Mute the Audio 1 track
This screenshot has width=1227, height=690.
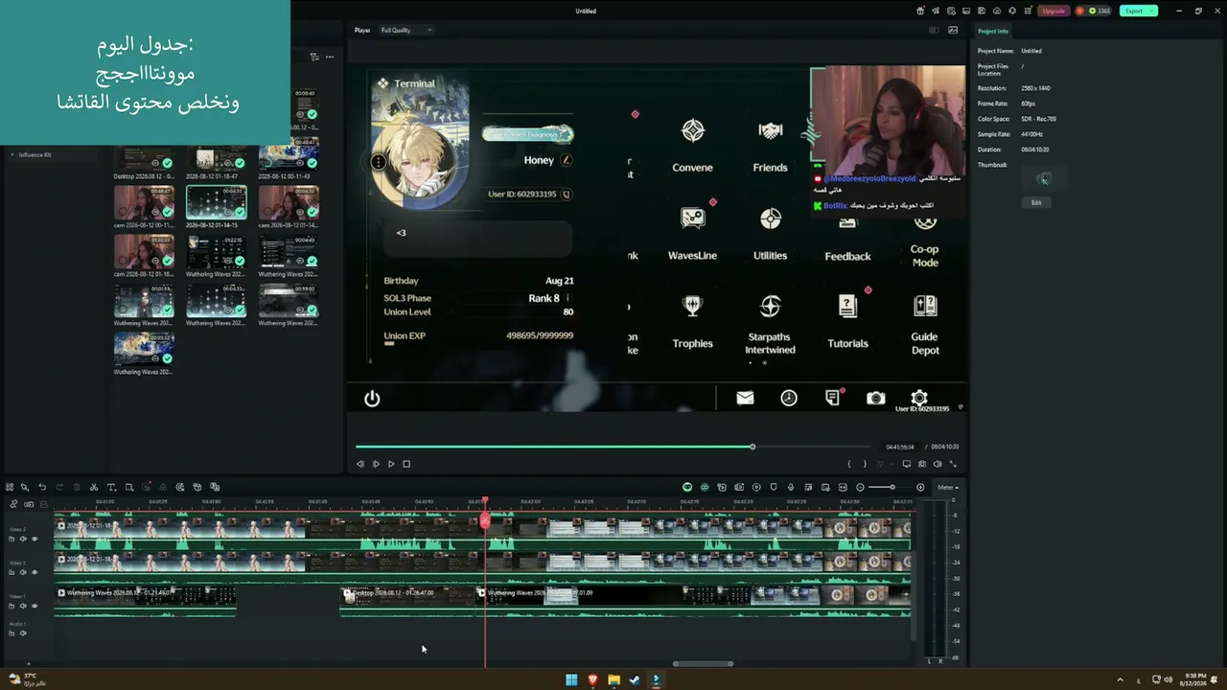(23, 633)
